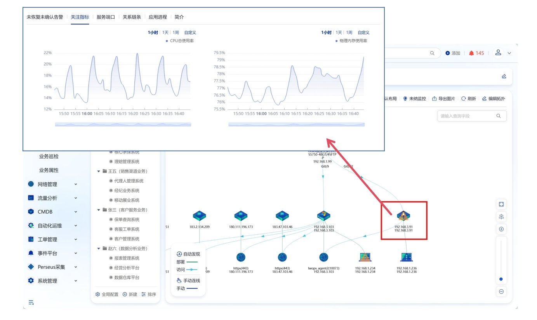Toggle 物理内存使用率 legend series

pyautogui.click(x=351, y=41)
